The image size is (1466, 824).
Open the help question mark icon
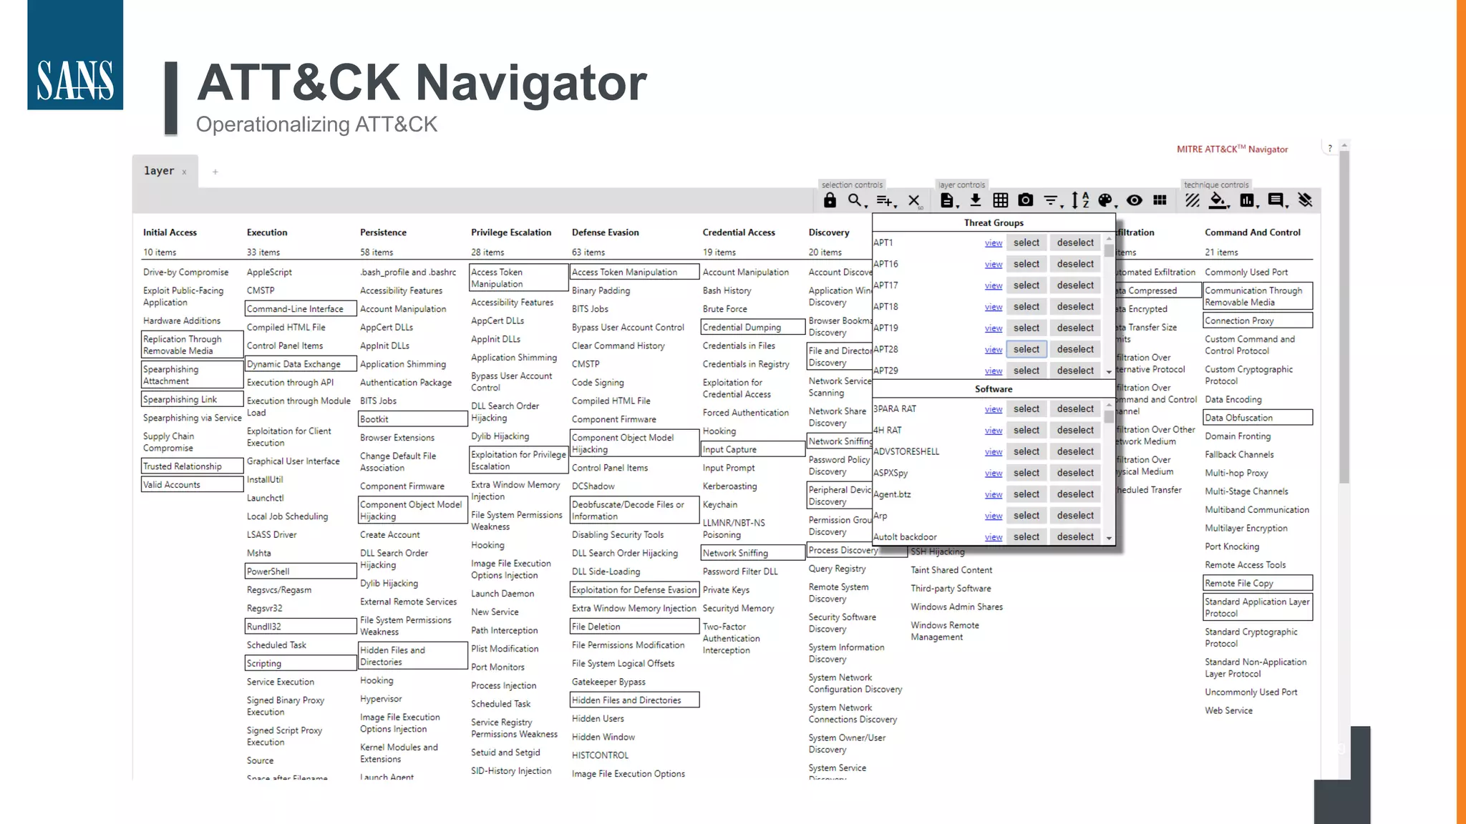[x=1330, y=149]
